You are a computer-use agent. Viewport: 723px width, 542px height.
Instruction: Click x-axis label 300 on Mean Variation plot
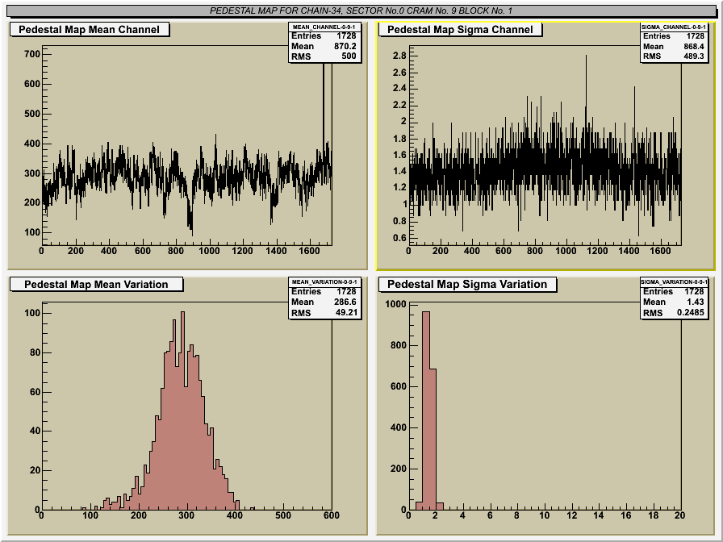(186, 515)
